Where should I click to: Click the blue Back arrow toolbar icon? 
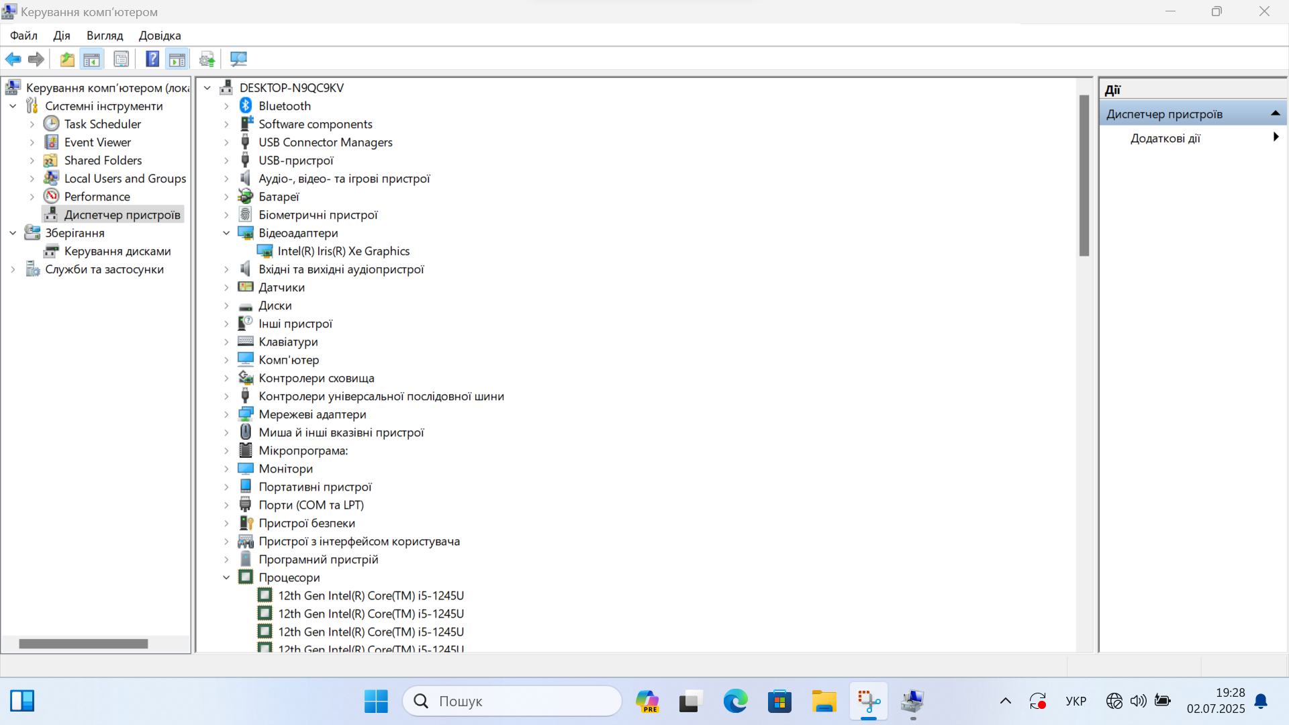pos(13,59)
